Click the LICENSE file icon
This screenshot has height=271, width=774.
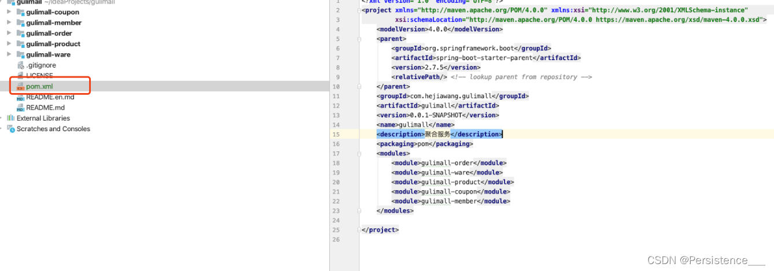click(x=21, y=76)
